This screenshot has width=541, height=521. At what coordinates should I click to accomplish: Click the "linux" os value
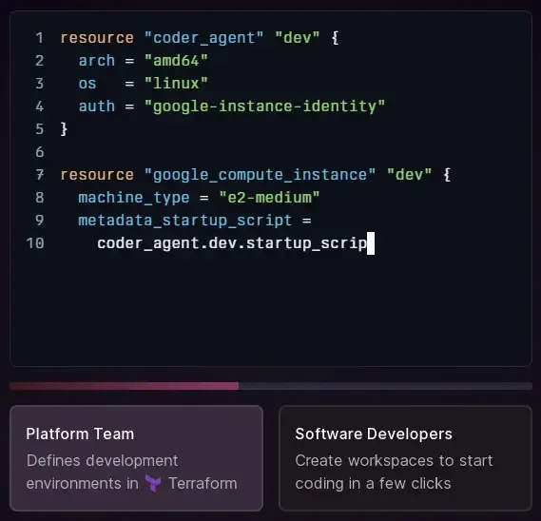pyautogui.click(x=176, y=83)
